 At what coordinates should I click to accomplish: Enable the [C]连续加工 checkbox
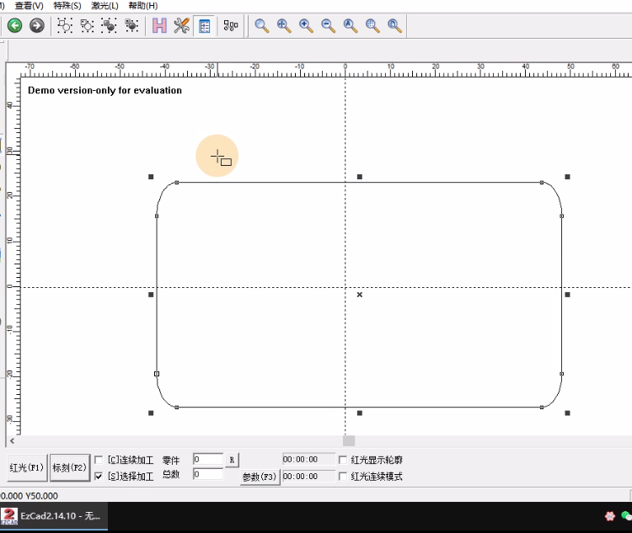tap(99, 460)
